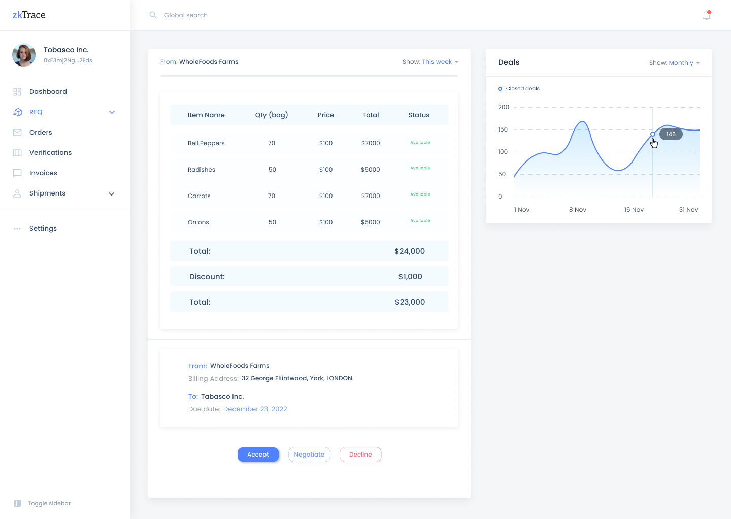Click Available status for Onions

click(x=420, y=221)
